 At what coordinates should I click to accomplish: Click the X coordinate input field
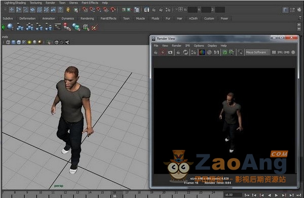[193, 10]
